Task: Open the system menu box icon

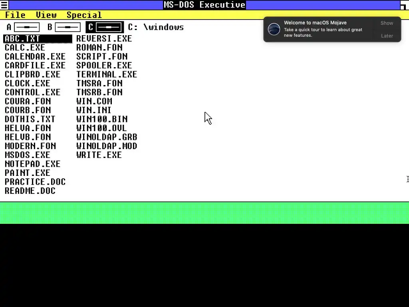Action: (4, 5)
